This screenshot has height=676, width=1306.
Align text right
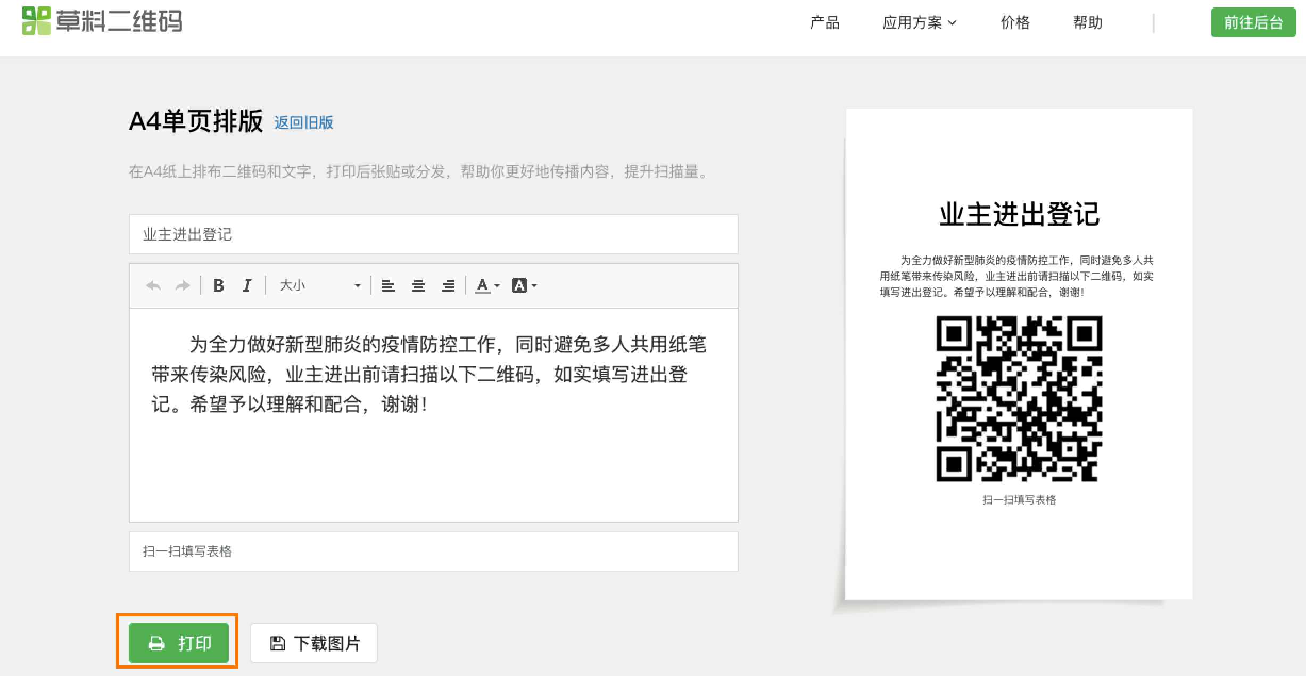pyautogui.click(x=448, y=286)
